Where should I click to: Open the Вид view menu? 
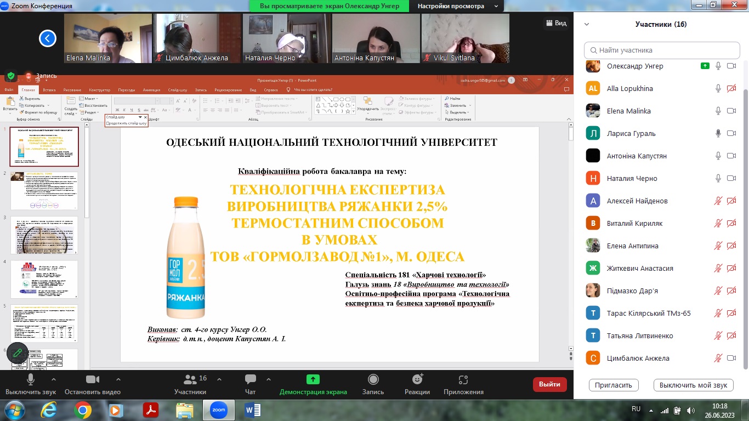[x=556, y=23]
